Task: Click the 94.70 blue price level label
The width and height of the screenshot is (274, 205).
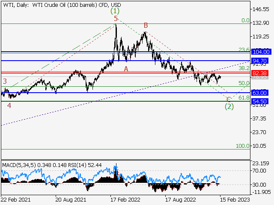Action: (260, 61)
